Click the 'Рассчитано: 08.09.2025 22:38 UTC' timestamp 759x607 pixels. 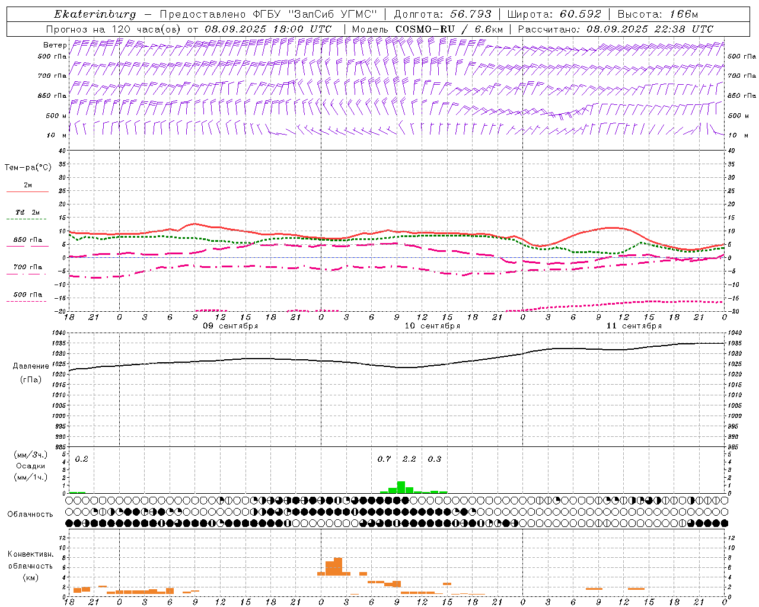click(616, 29)
